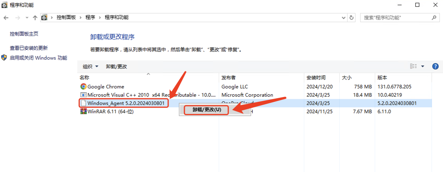Click version 10.0.40219 cell
Image resolution: width=443 pixels, height=172 pixels.
[x=390, y=95]
